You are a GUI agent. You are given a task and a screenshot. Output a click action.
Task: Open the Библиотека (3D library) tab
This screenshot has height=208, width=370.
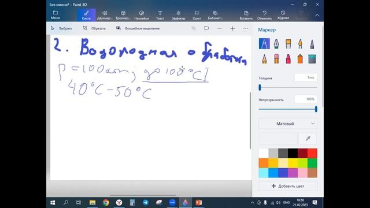pyautogui.click(x=215, y=15)
